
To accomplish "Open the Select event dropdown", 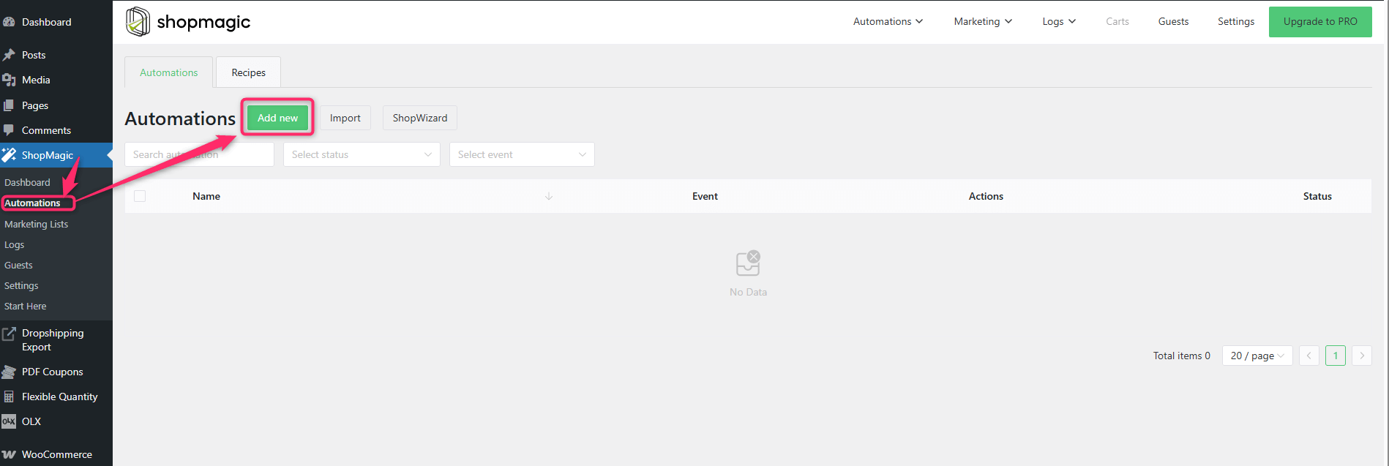I will pos(522,154).
